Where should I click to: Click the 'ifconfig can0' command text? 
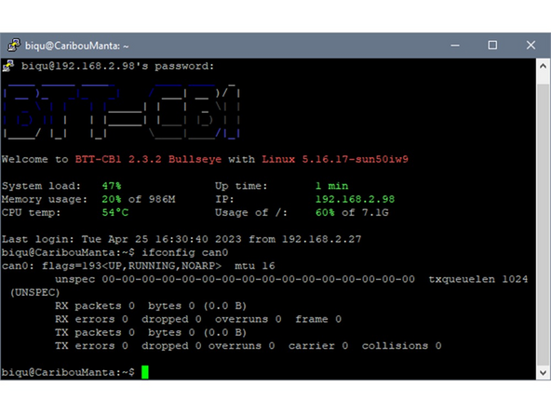click(x=185, y=252)
